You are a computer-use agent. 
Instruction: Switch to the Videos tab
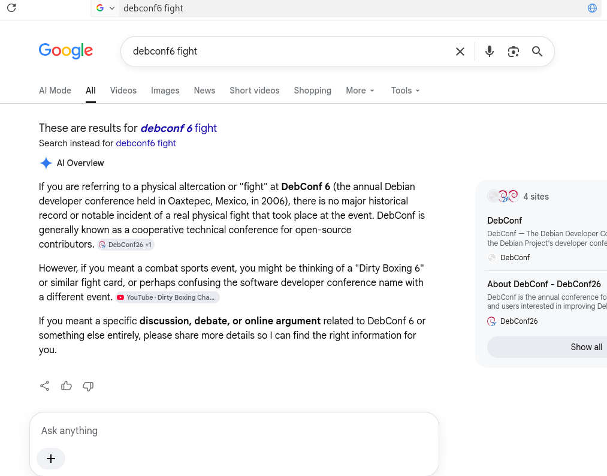(123, 91)
